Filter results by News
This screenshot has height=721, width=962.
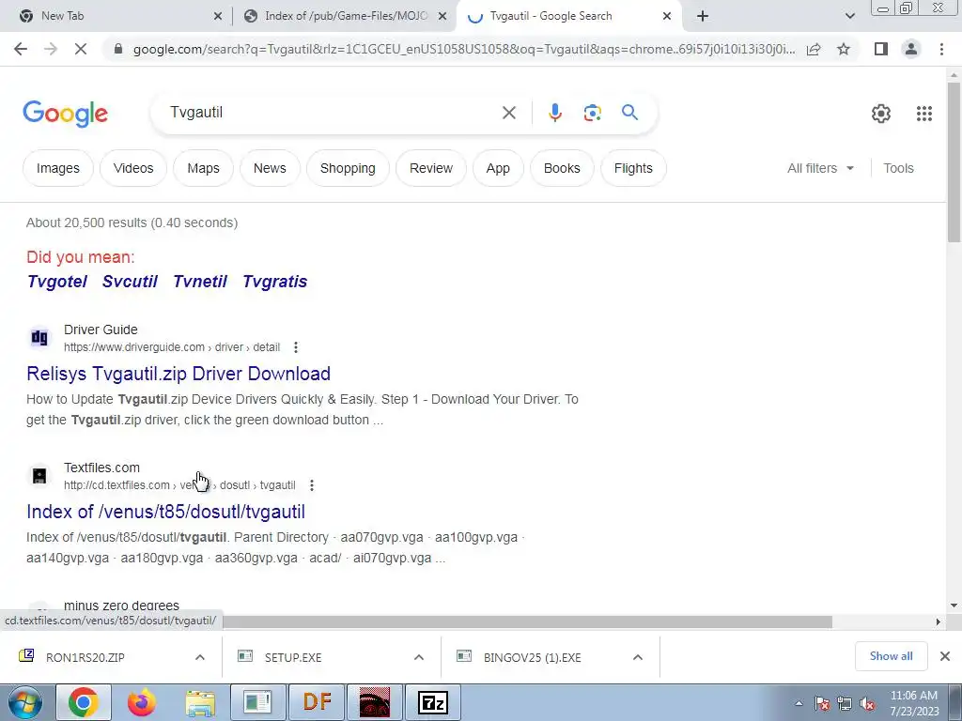[x=270, y=168]
